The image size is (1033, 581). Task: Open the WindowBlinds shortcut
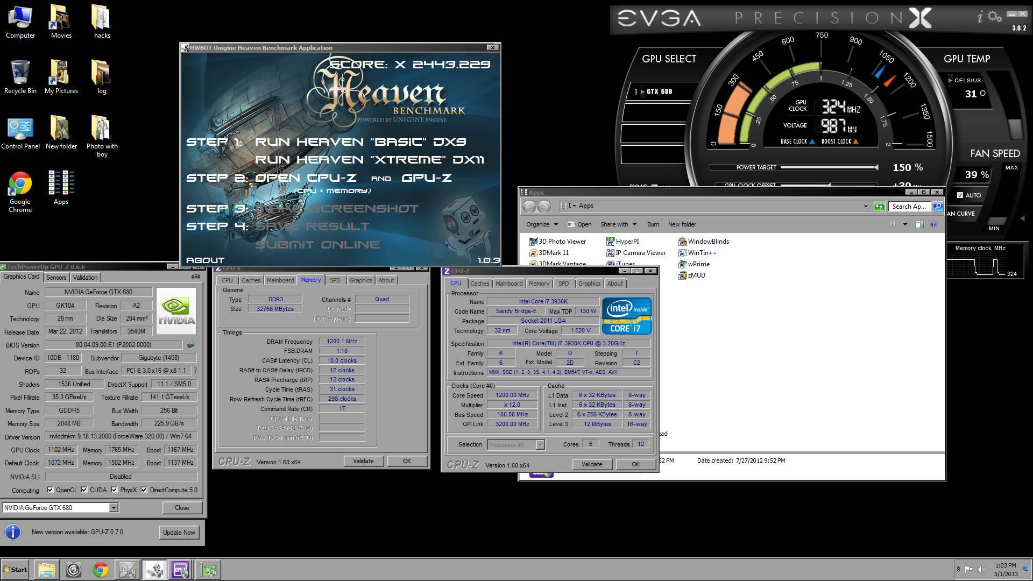704,242
